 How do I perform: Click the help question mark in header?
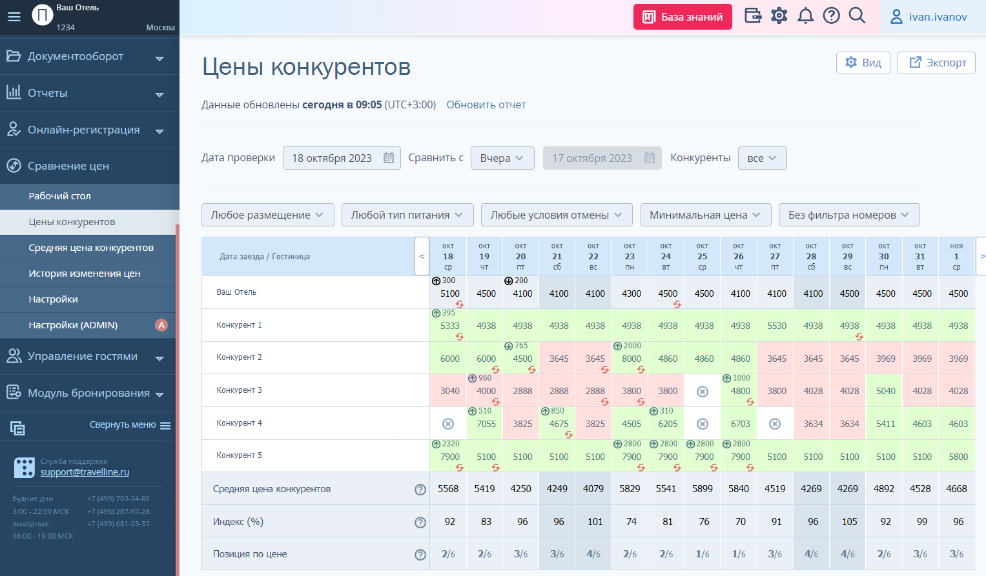click(x=832, y=15)
